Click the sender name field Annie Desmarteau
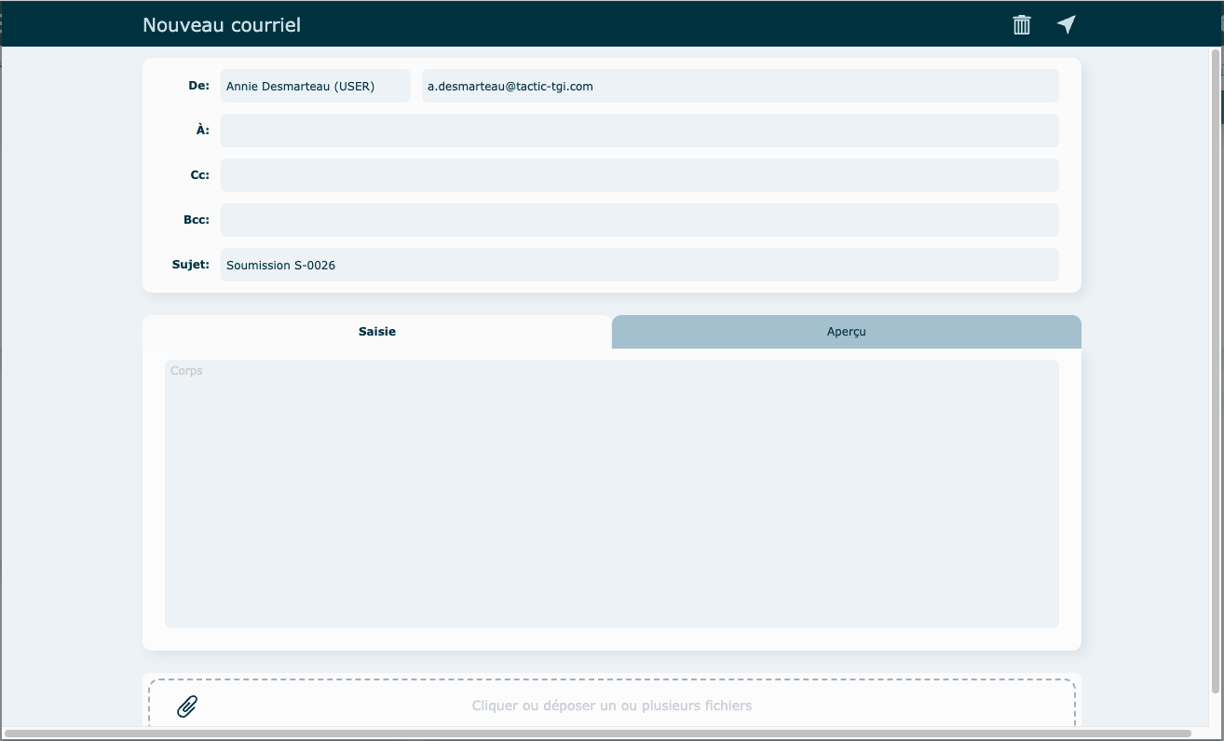 [x=315, y=86]
